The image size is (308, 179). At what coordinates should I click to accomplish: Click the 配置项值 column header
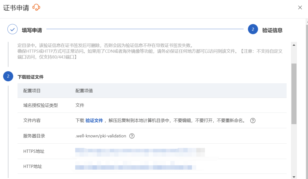(x=84, y=91)
